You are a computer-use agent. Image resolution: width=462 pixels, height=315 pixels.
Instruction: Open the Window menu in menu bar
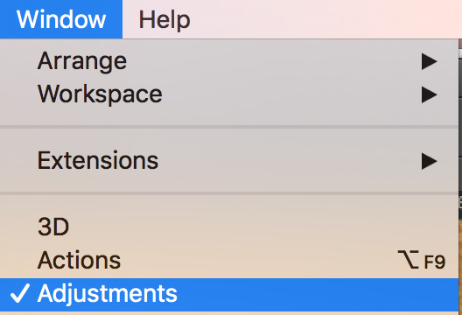point(61,19)
